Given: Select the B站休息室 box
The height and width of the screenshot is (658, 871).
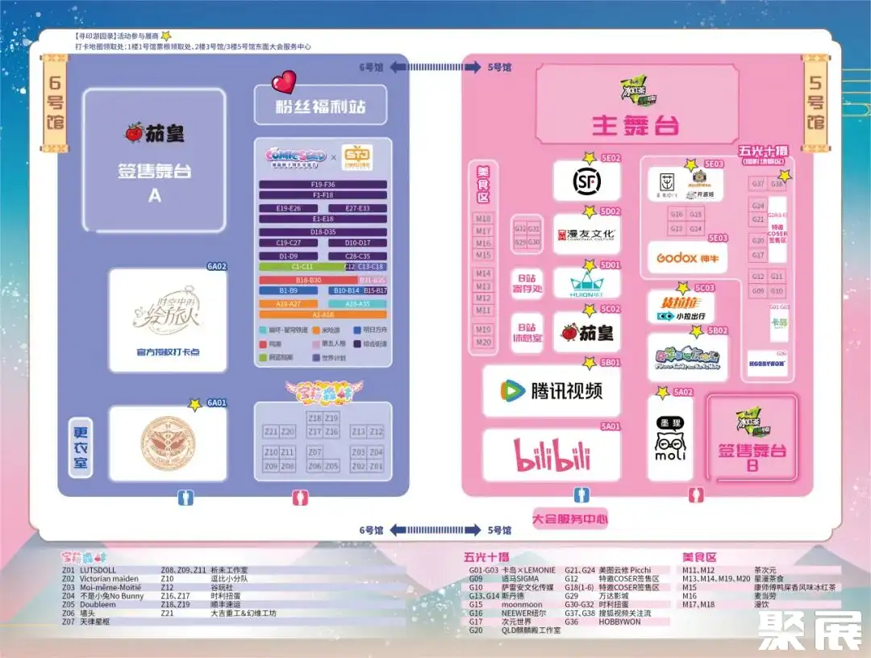Looking at the screenshot, I should click(x=527, y=332).
